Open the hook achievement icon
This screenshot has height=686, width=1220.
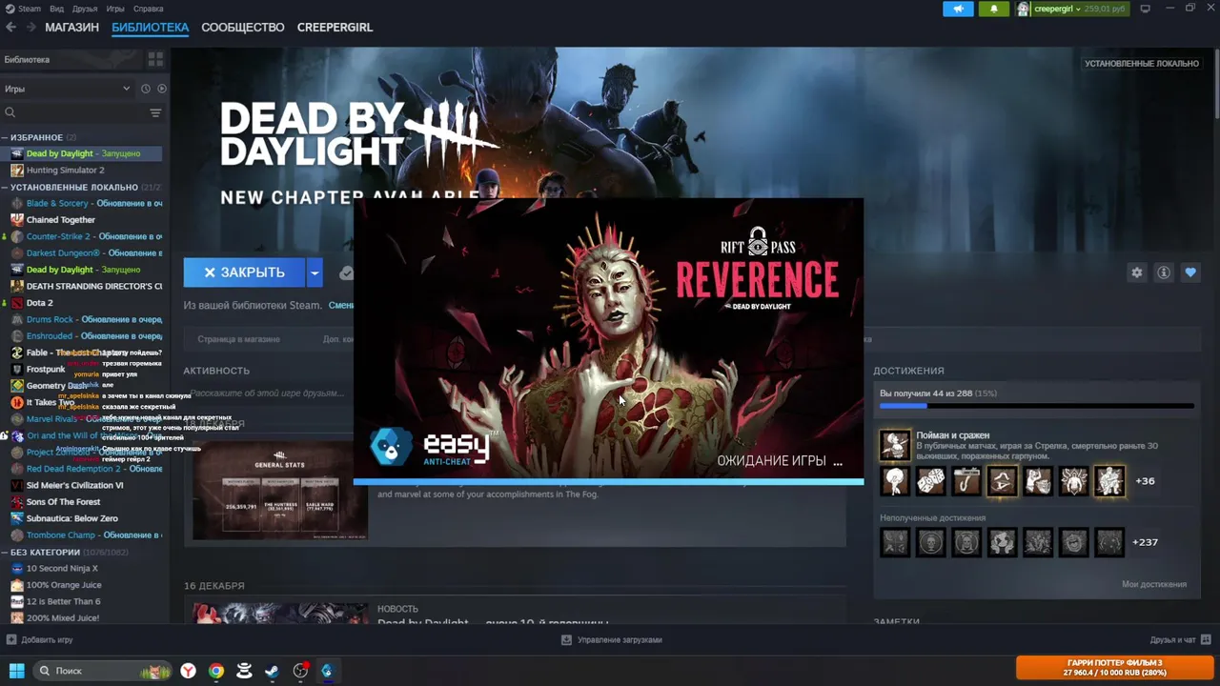(966, 481)
